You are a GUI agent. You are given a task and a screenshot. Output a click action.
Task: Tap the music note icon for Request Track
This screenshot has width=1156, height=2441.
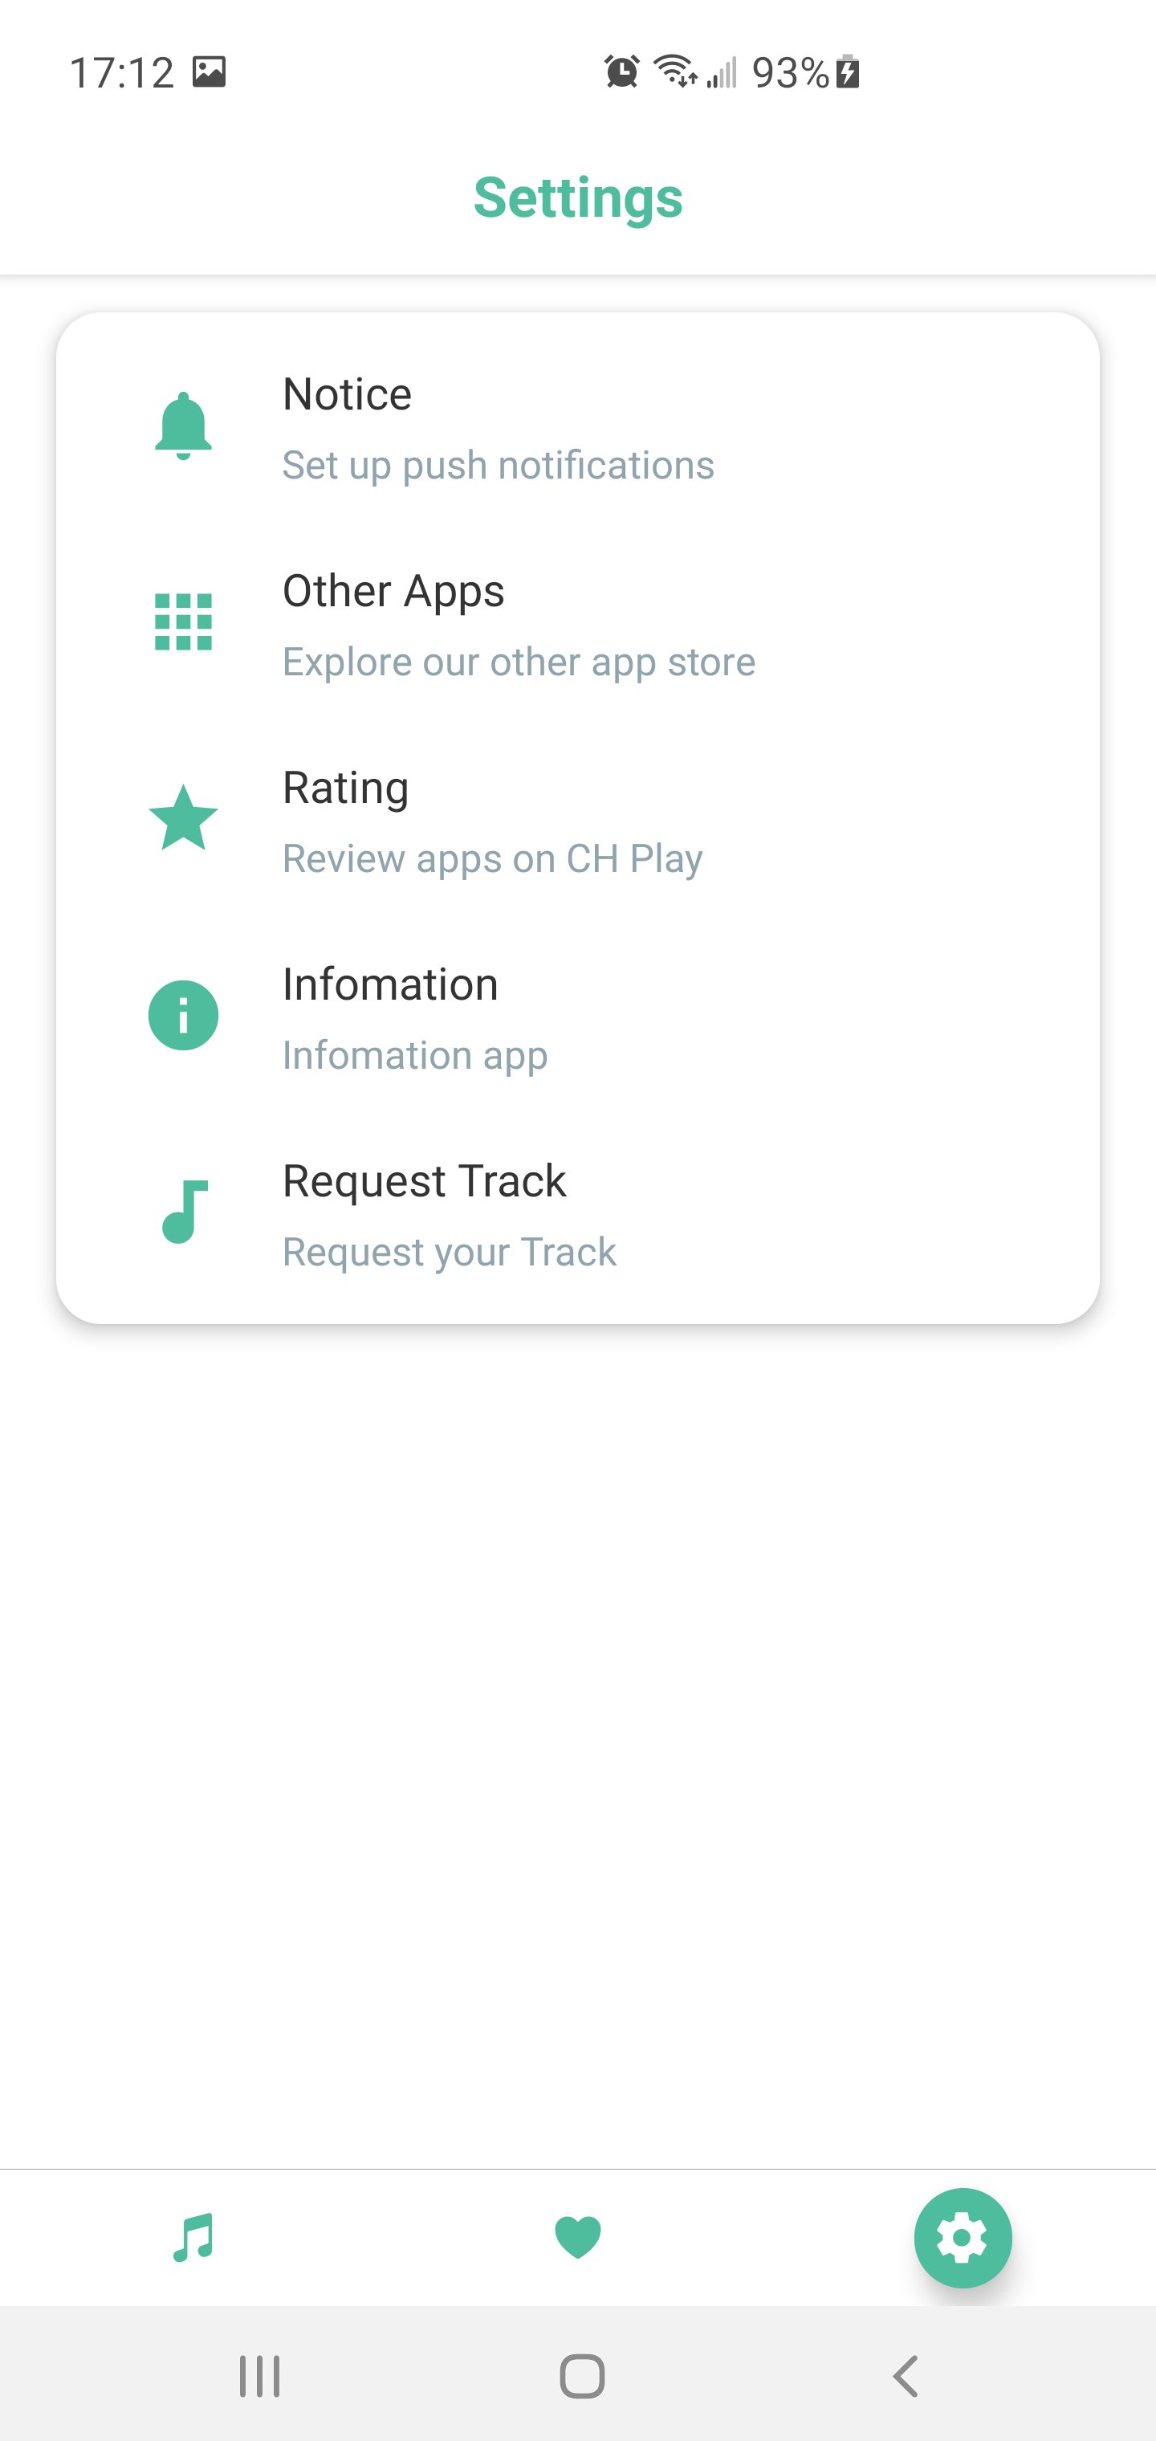[184, 1211]
